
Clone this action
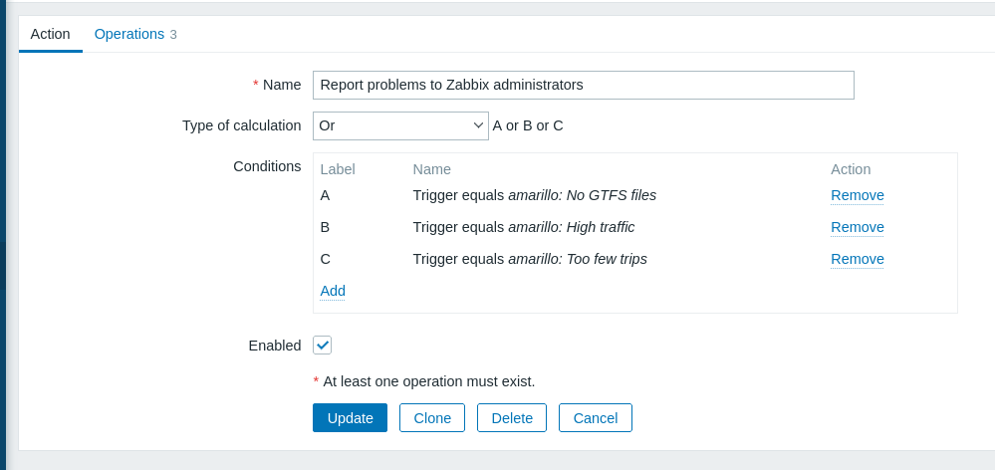(x=432, y=418)
